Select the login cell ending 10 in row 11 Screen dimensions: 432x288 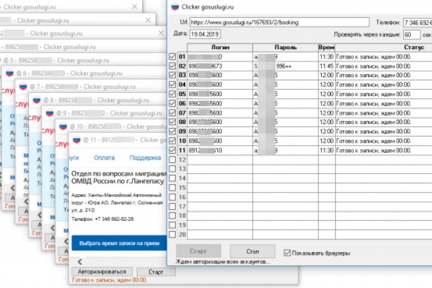click(220, 150)
